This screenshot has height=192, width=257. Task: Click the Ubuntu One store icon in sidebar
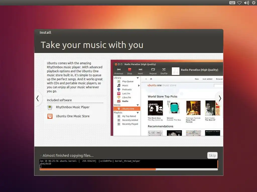(x=119, y=109)
